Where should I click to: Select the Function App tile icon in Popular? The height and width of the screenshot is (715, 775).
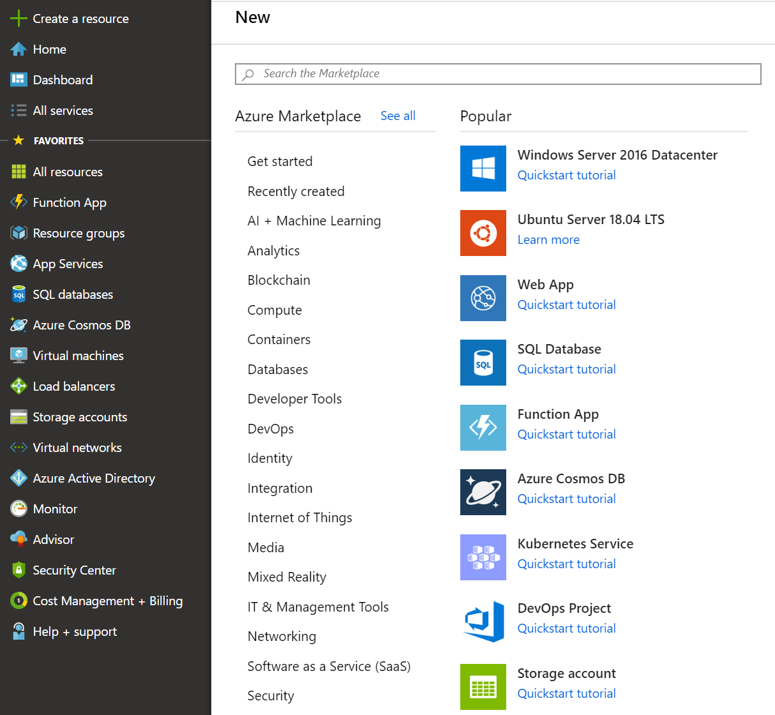pos(483,428)
